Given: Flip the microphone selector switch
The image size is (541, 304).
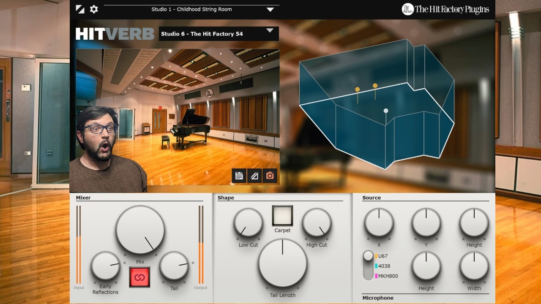Looking at the screenshot, I should (368, 266).
